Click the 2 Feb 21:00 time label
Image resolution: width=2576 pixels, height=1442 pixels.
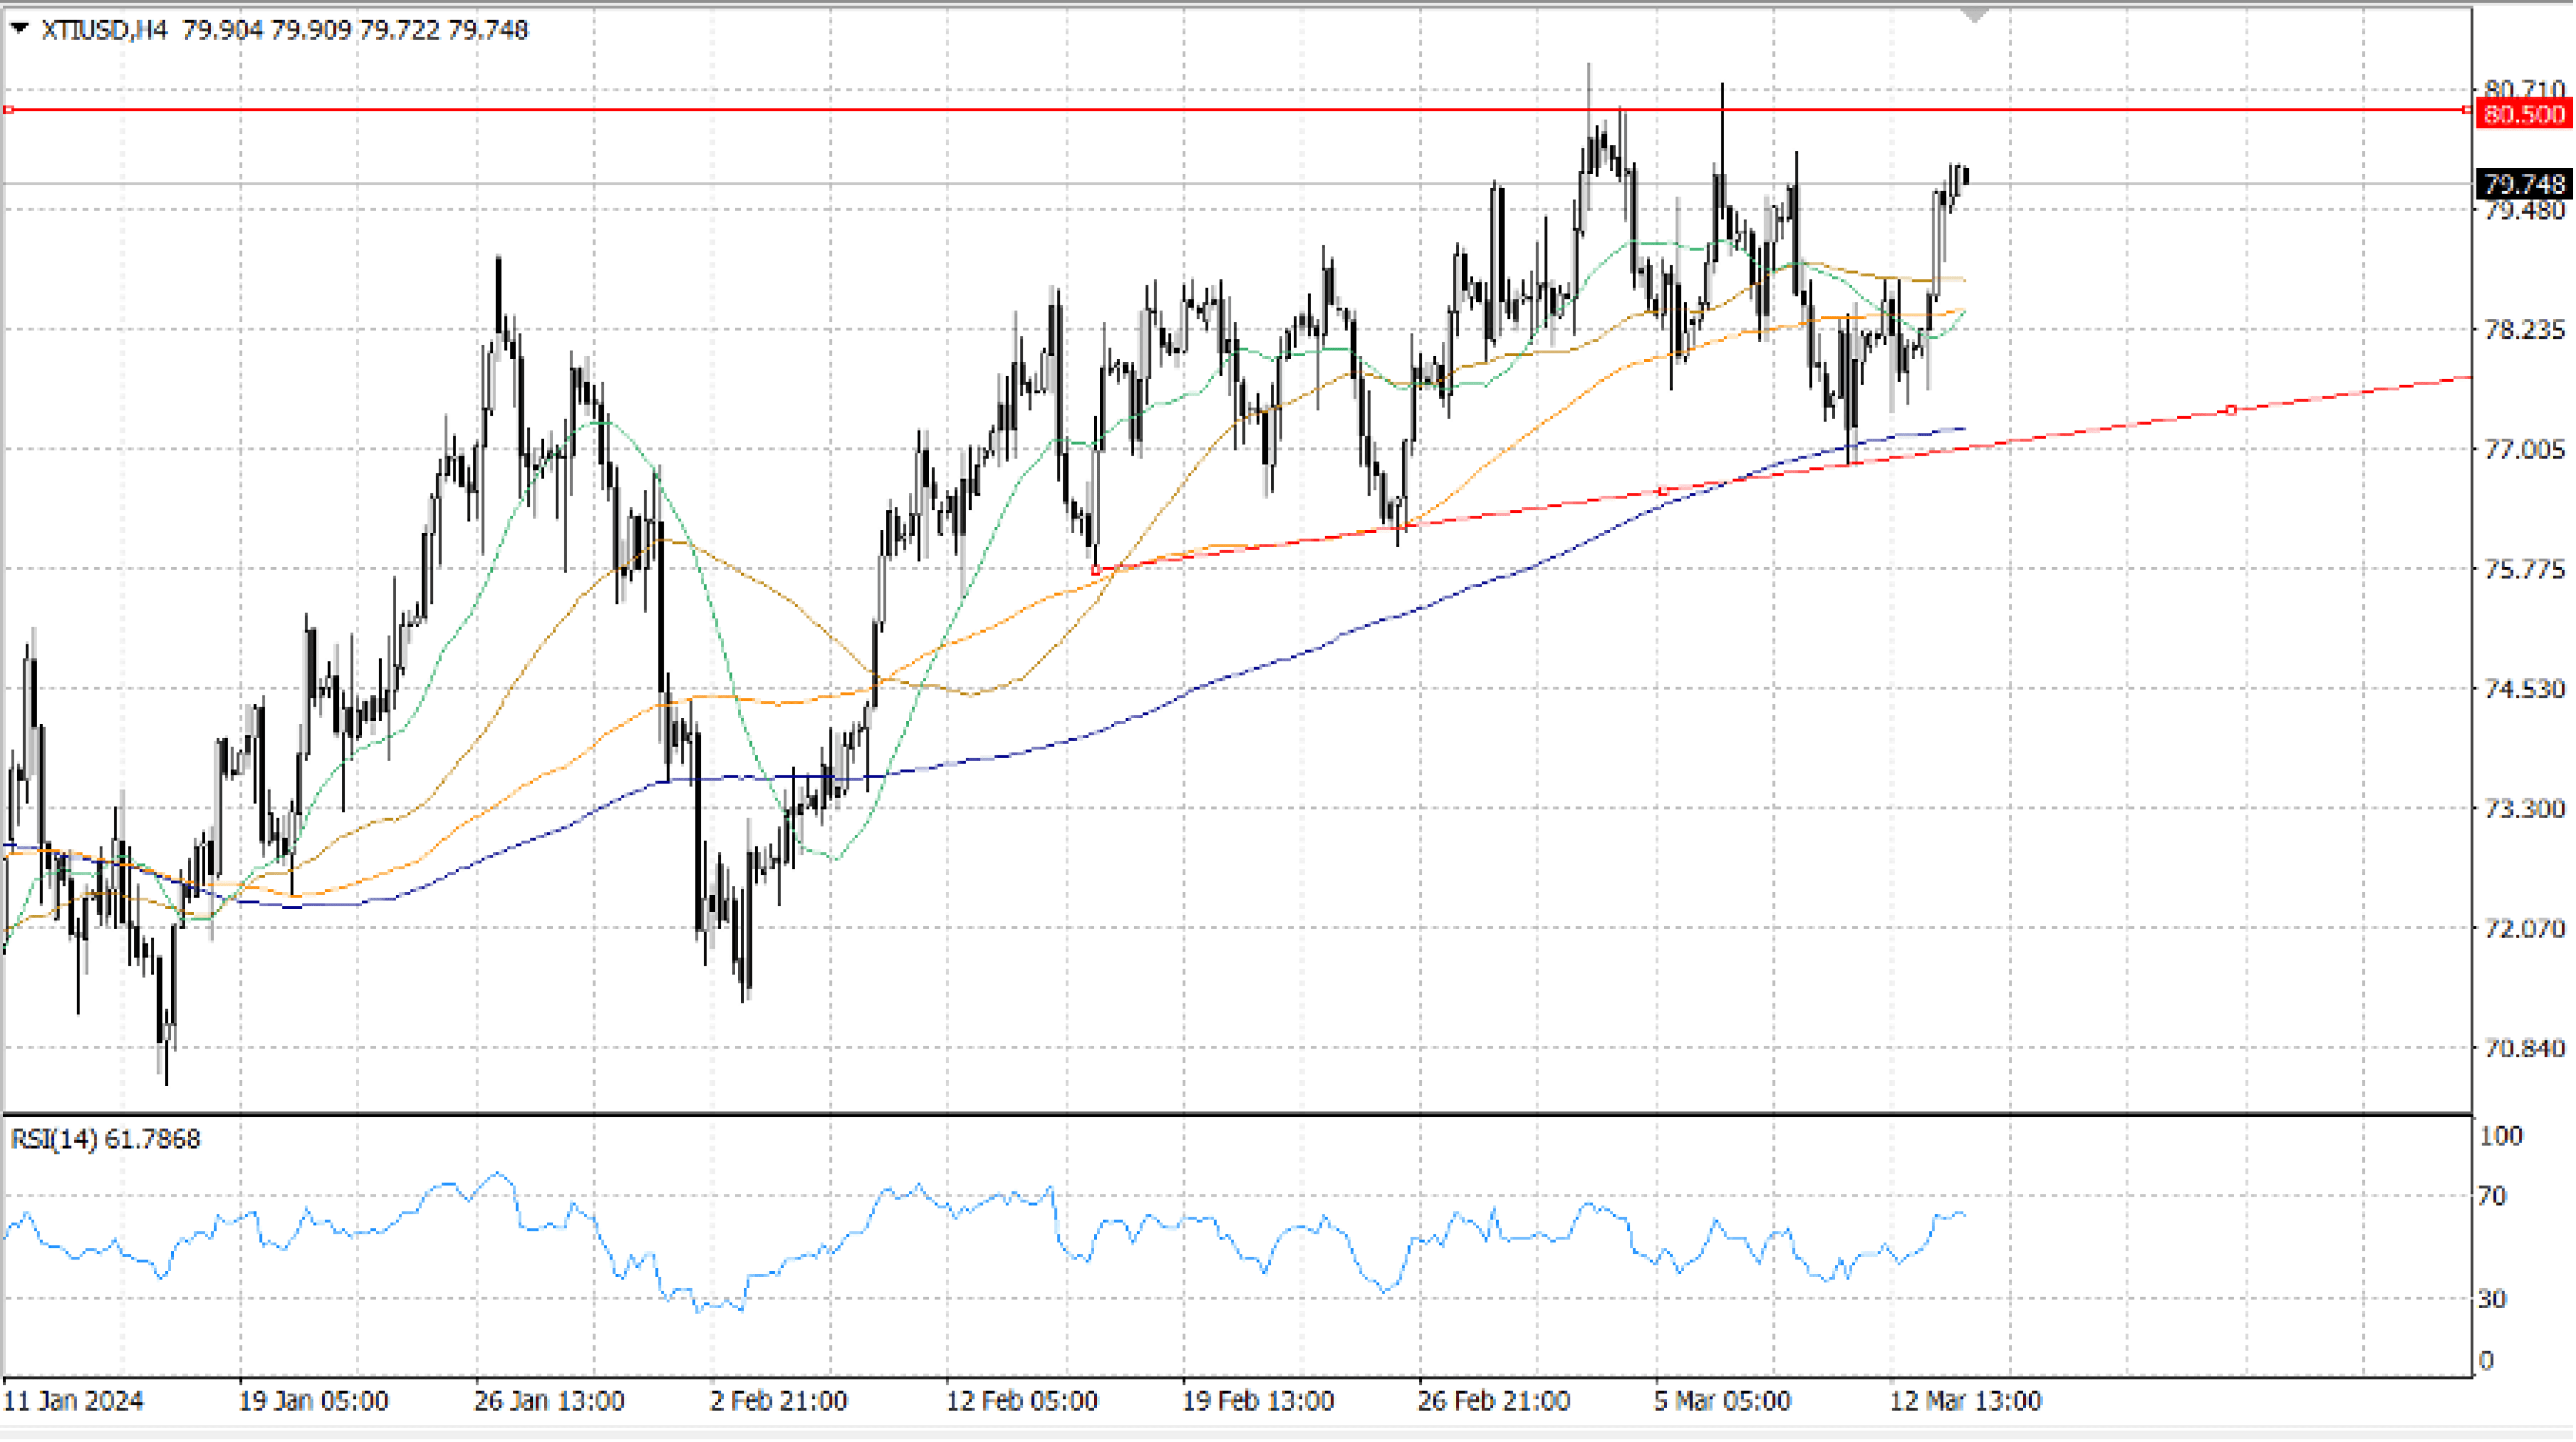tap(779, 1401)
